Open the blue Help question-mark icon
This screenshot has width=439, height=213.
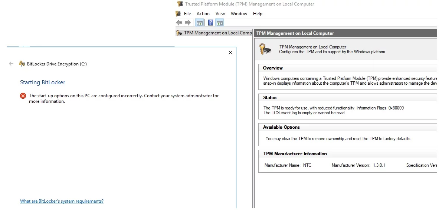[x=210, y=23]
